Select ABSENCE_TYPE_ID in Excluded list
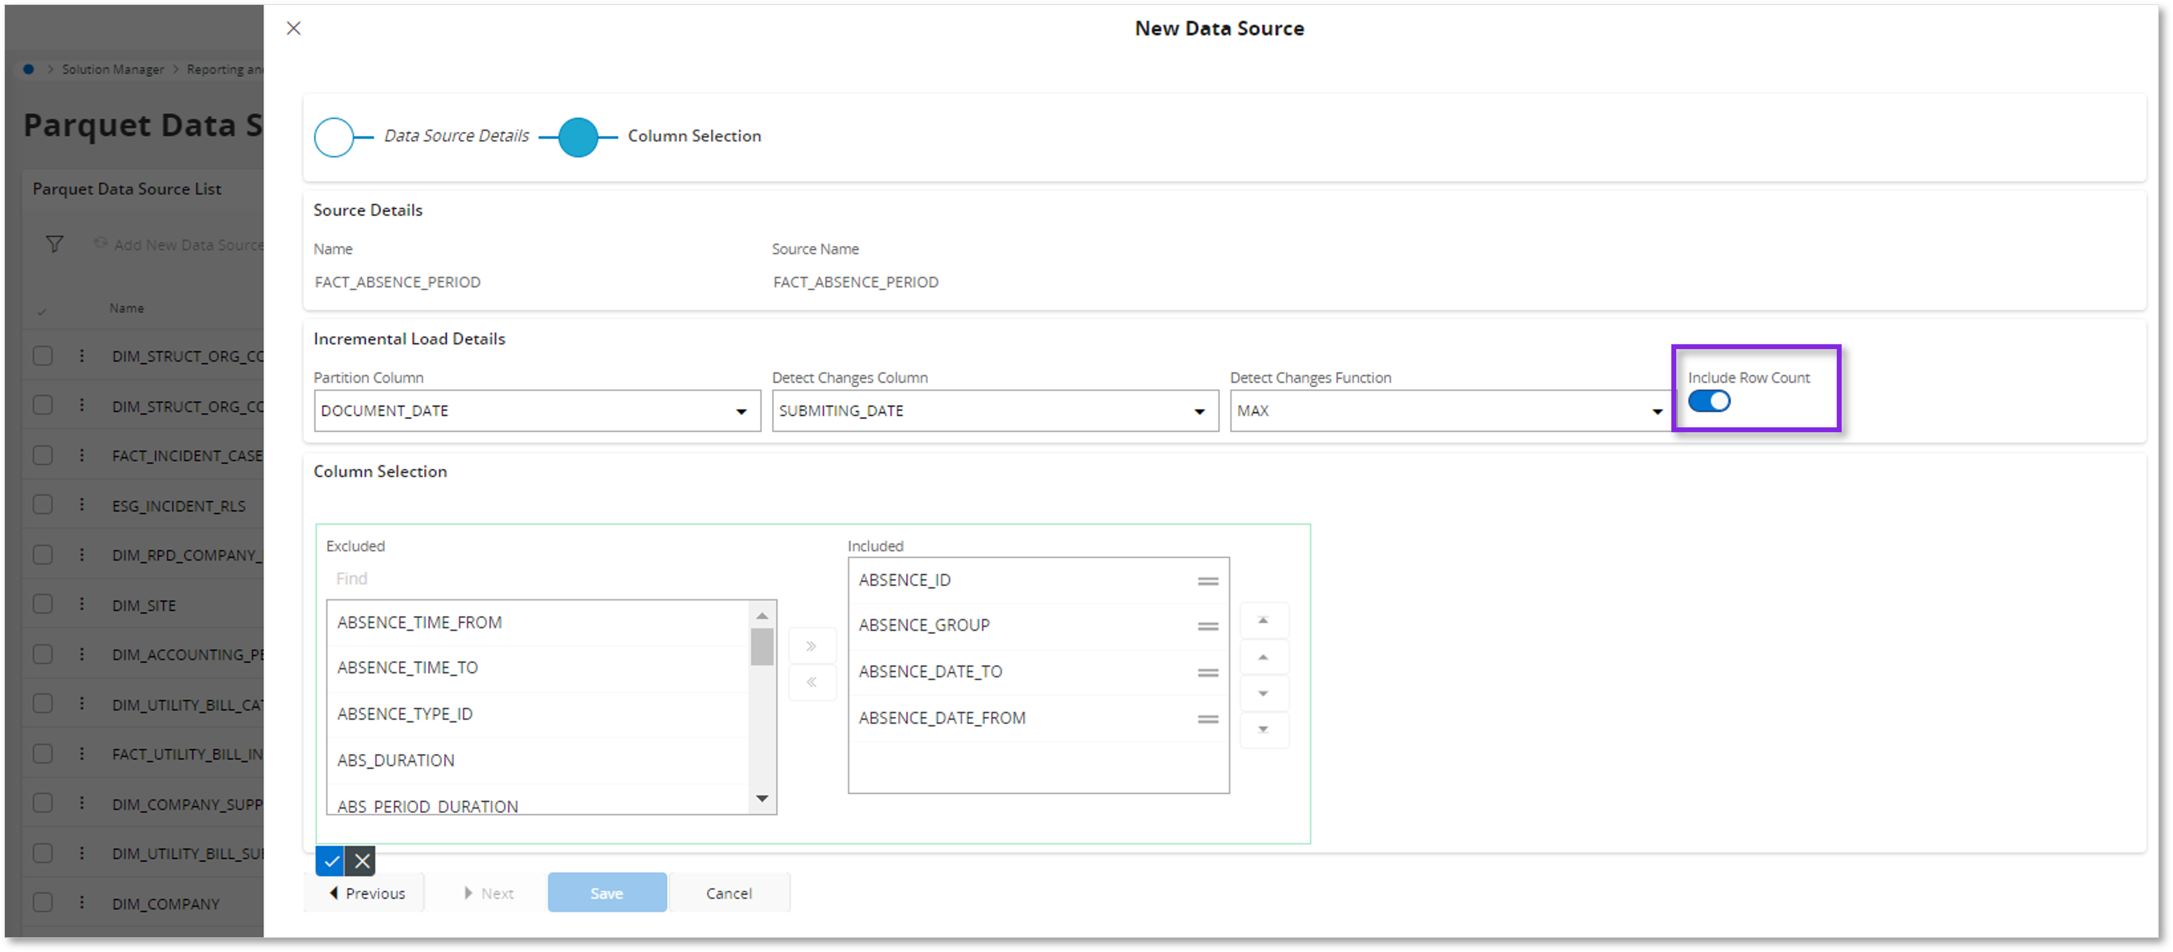 coord(537,714)
